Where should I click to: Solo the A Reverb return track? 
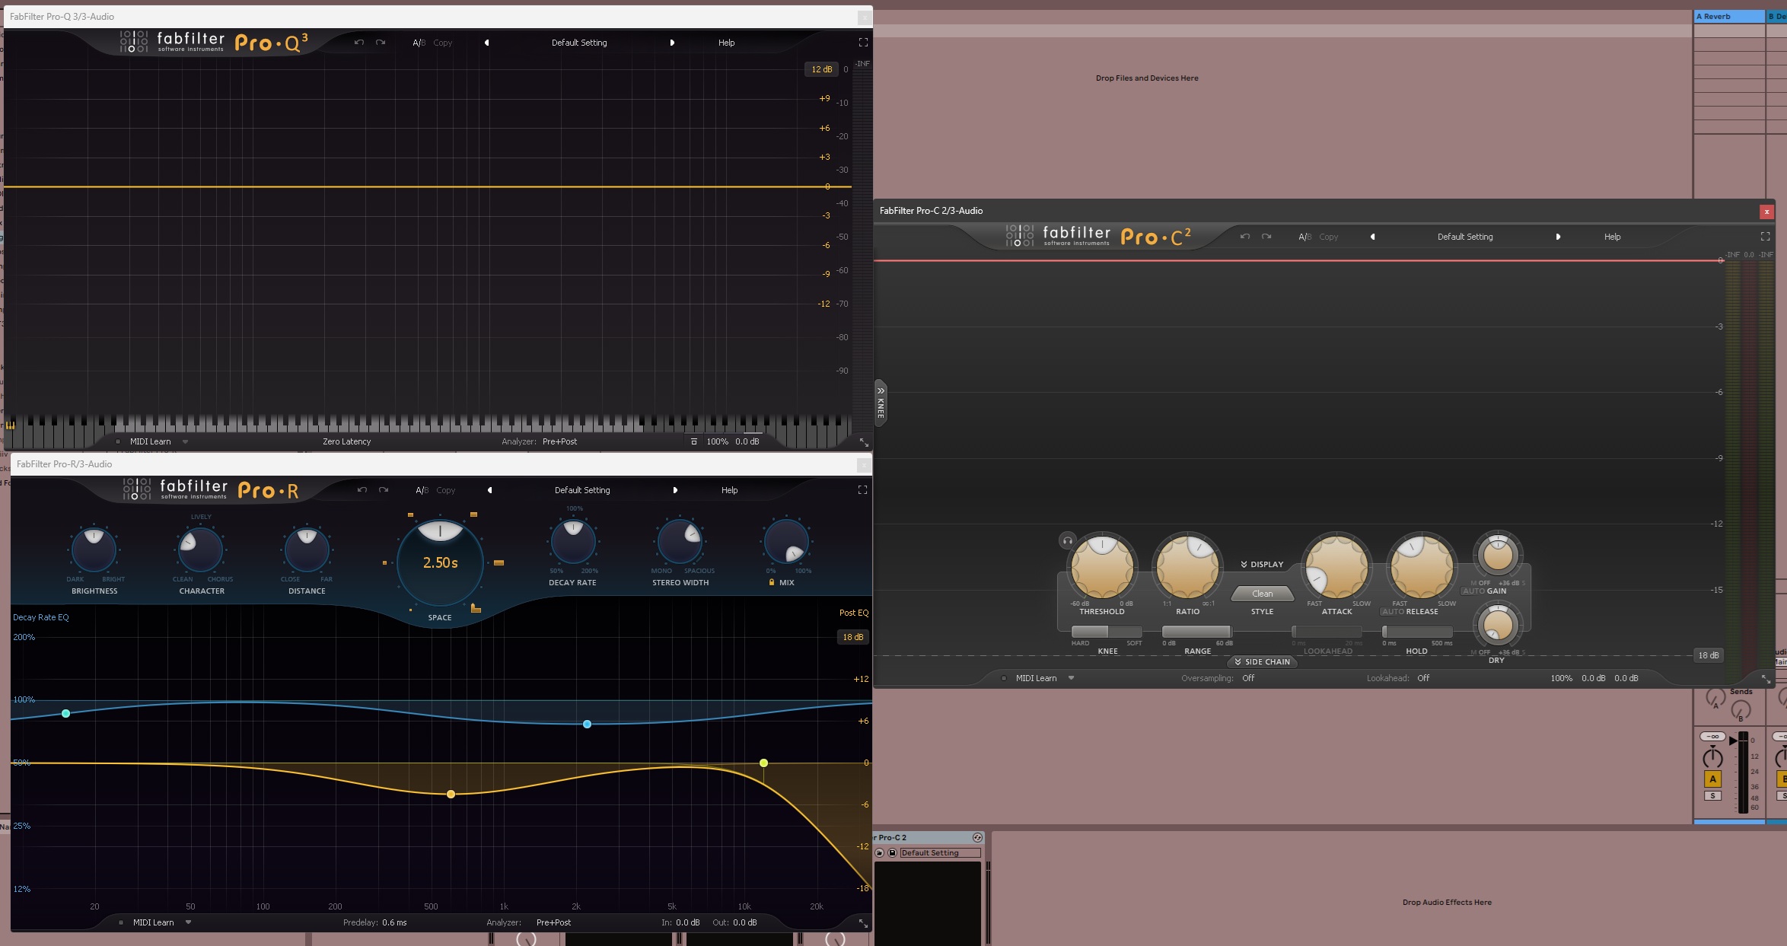[1712, 796]
